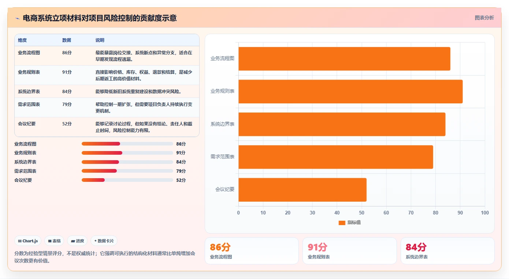Click the page title 电商系统立项材料
Viewport: 509px width, 279px height.
coord(100,18)
